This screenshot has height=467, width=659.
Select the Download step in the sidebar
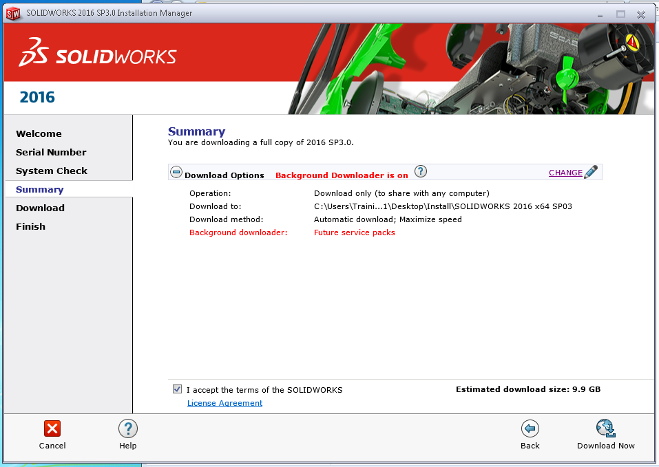(x=40, y=208)
